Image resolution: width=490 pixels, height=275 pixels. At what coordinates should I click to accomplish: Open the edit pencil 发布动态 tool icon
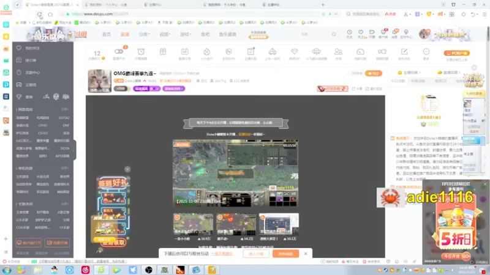[404, 54]
